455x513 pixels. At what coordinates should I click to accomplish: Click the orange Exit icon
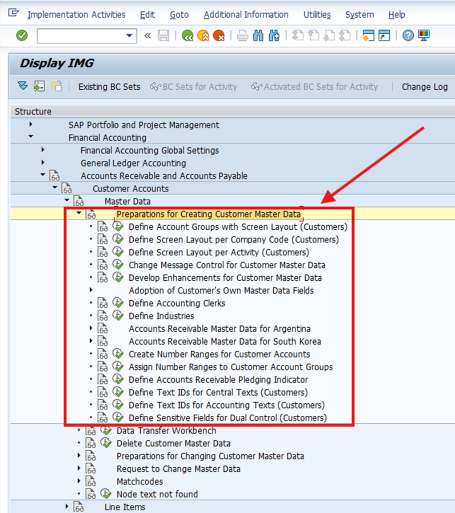pos(203,36)
